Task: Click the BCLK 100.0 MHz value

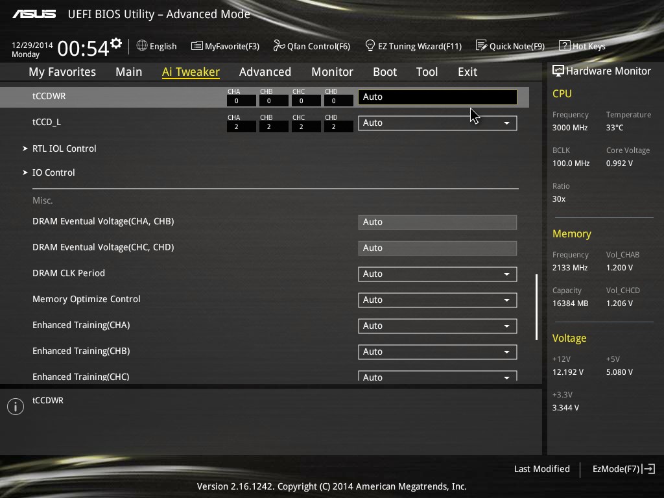Action: coord(571,163)
